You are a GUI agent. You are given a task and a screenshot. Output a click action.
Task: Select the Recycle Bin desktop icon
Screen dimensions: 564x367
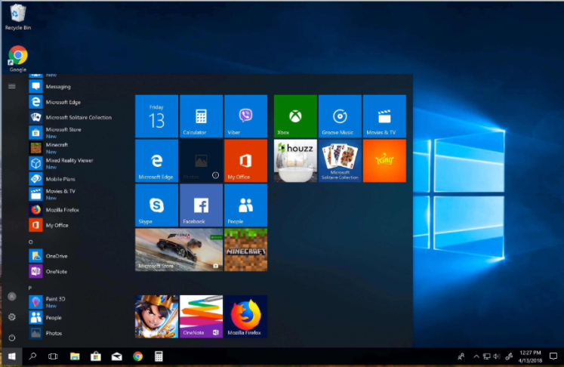17,17
